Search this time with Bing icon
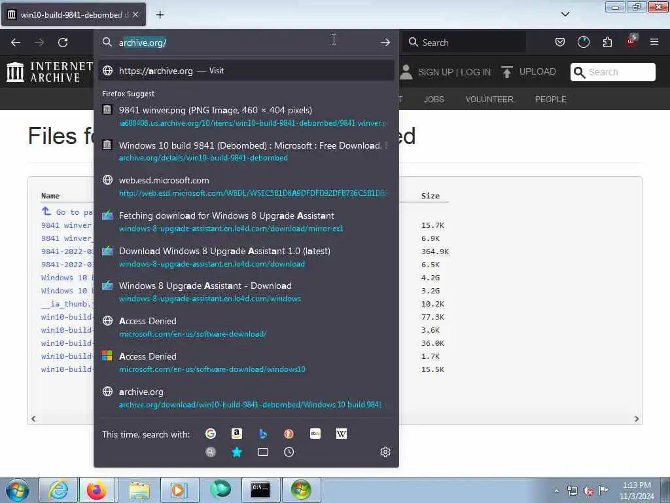The height and width of the screenshot is (503, 670). 263,434
